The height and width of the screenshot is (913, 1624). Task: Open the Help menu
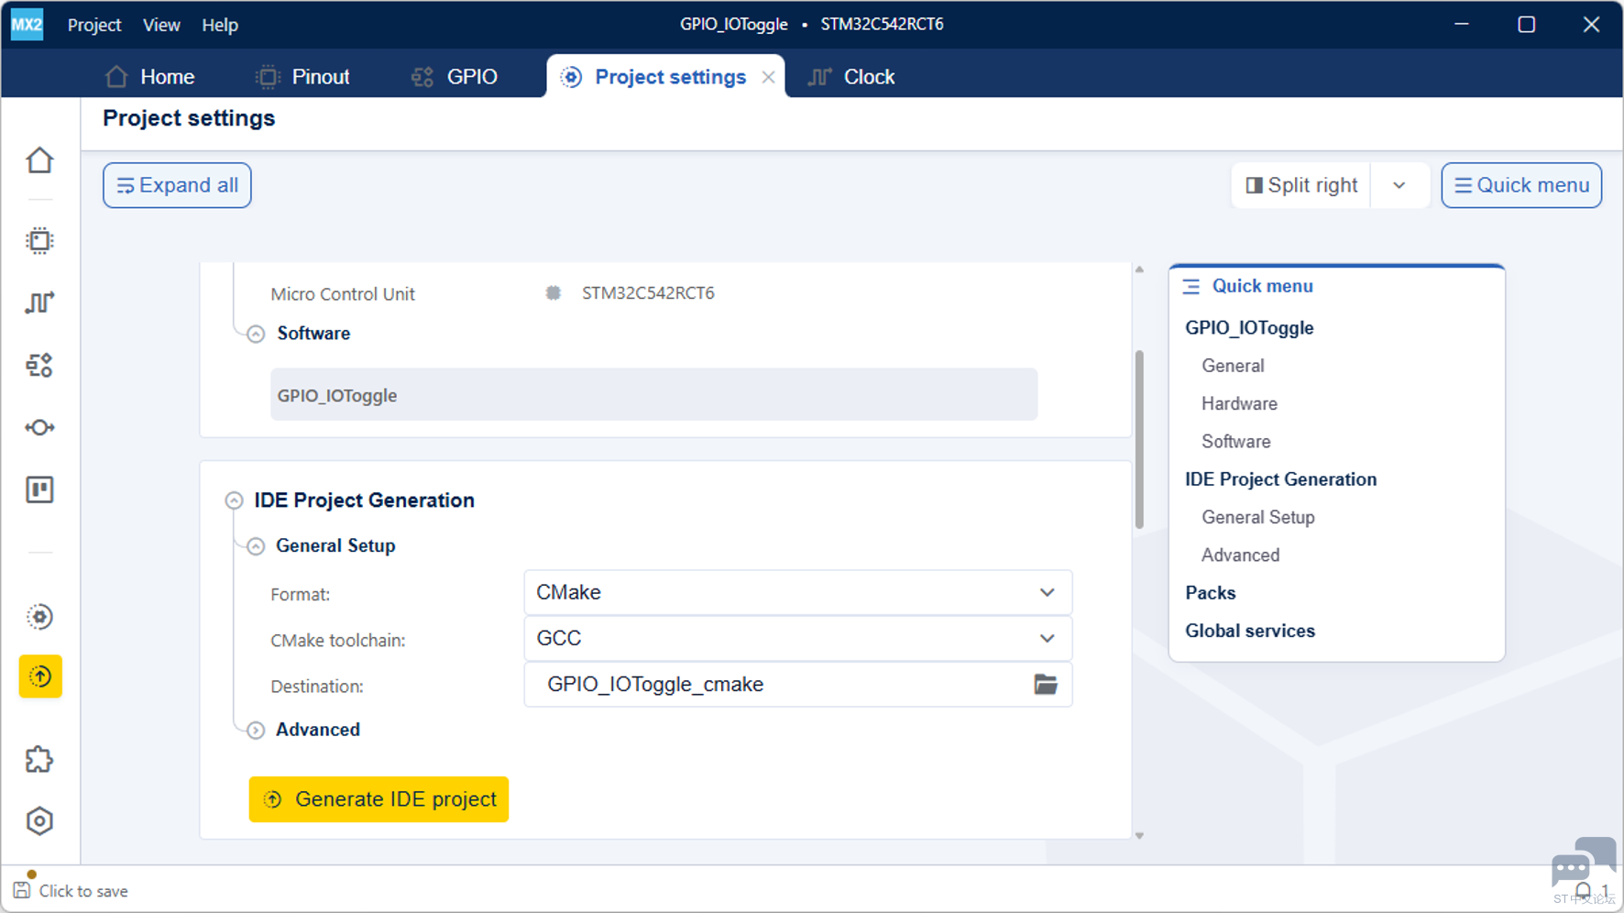click(x=220, y=25)
